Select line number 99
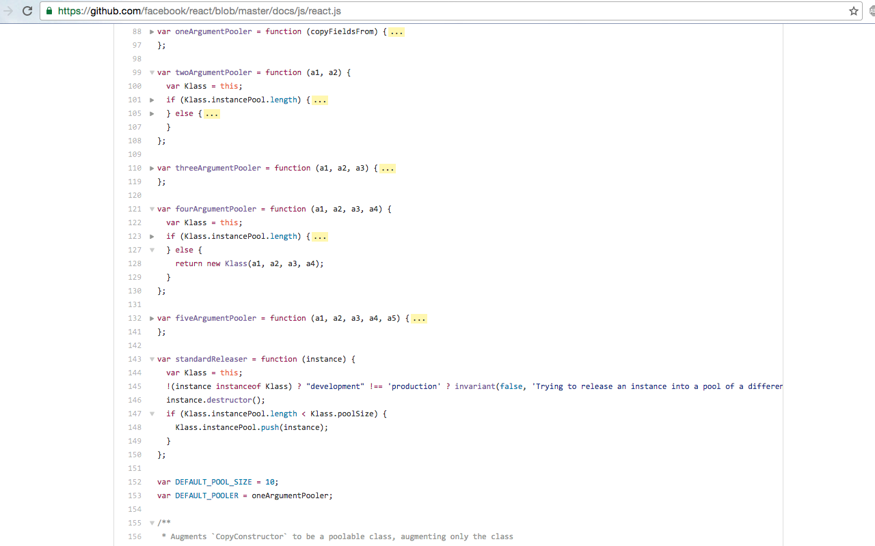Image resolution: width=875 pixels, height=546 pixels. 137,72
